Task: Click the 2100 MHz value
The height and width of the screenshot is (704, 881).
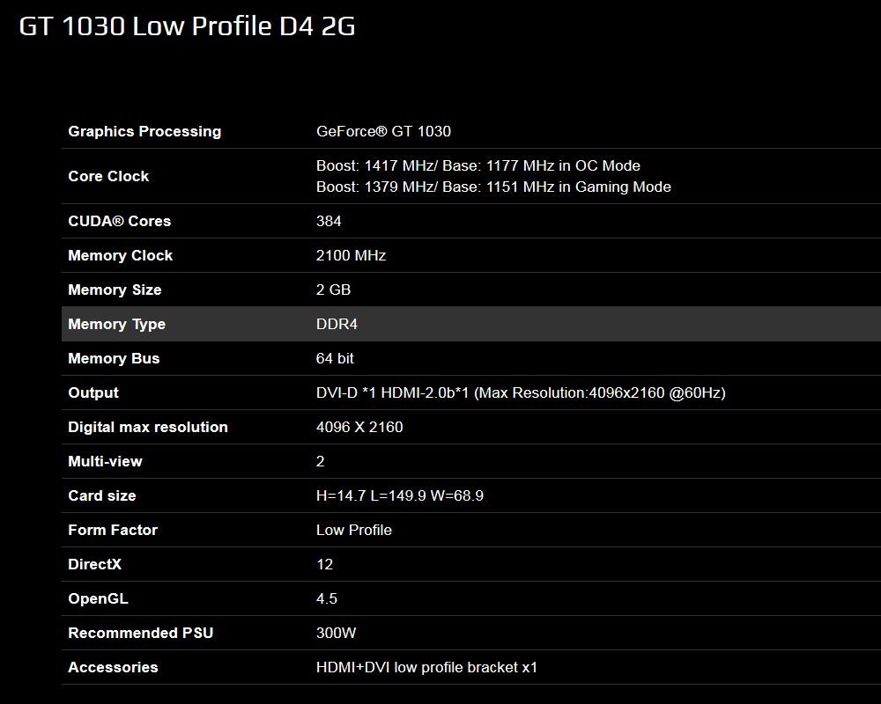Action: pyautogui.click(x=351, y=255)
